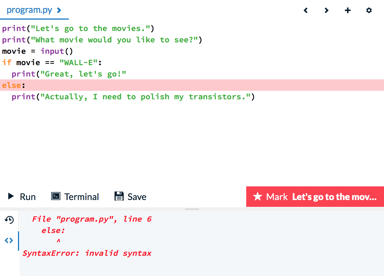Open editor settings via the gear icon

(x=369, y=10)
